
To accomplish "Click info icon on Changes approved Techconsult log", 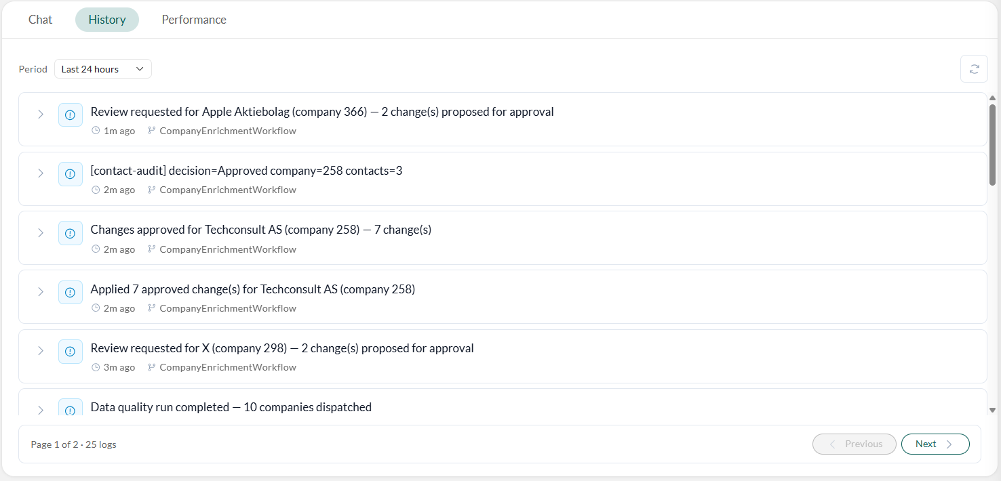I will tap(70, 234).
